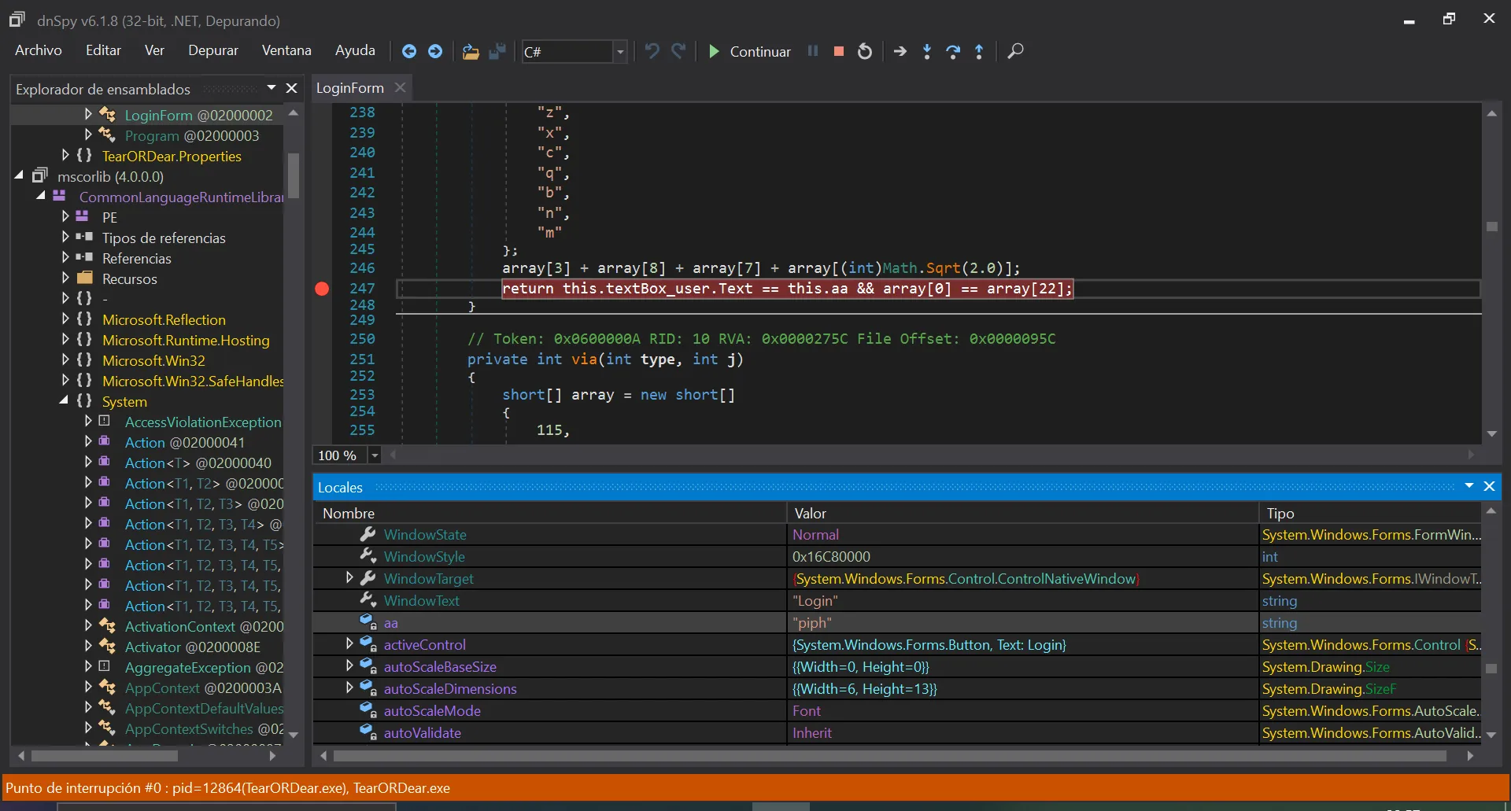Step into with the down arrow icon
1511x811 pixels.
coord(927,51)
